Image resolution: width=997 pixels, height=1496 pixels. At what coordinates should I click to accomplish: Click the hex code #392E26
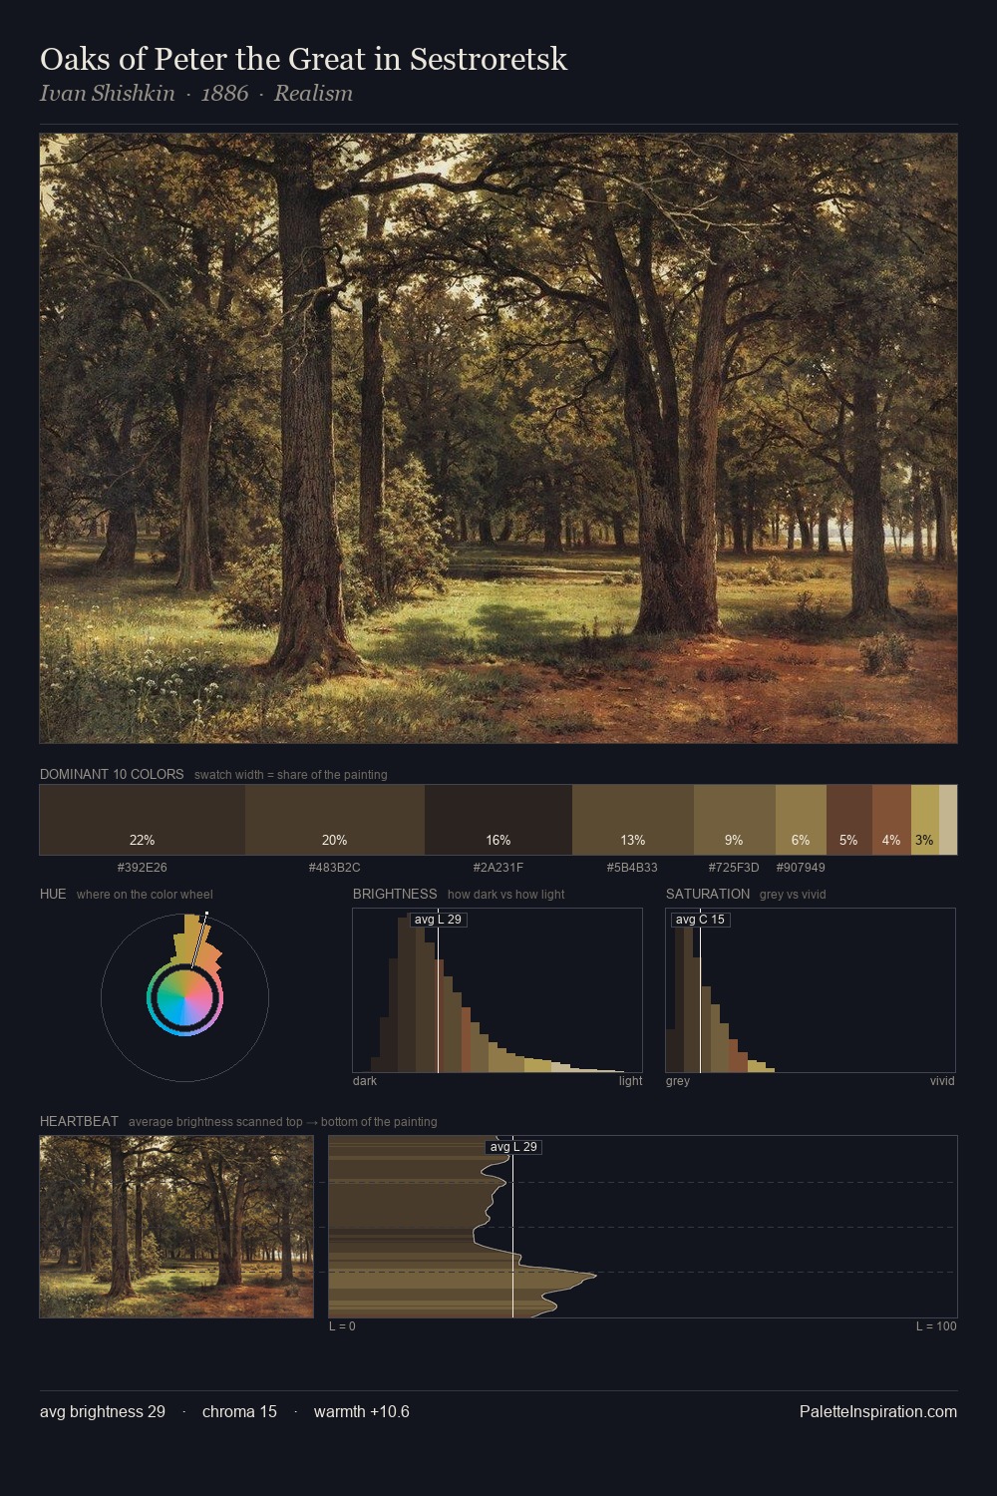click(143, 868)
